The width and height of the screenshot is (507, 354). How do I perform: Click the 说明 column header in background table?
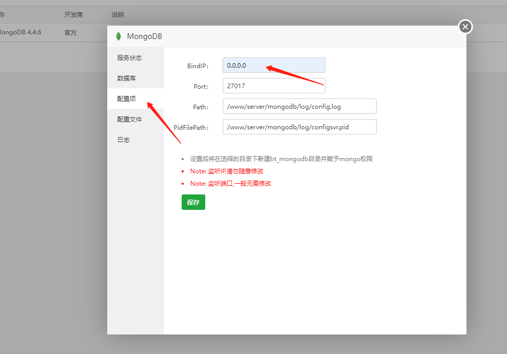point(118,14)
